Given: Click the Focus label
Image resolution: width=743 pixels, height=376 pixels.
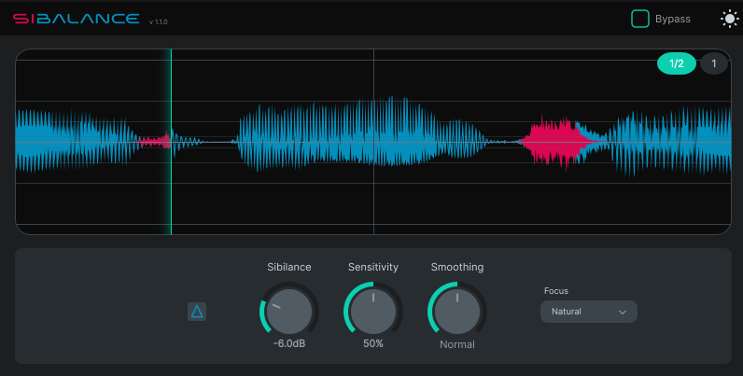Looking at the screenshot, I should [555, 291].
